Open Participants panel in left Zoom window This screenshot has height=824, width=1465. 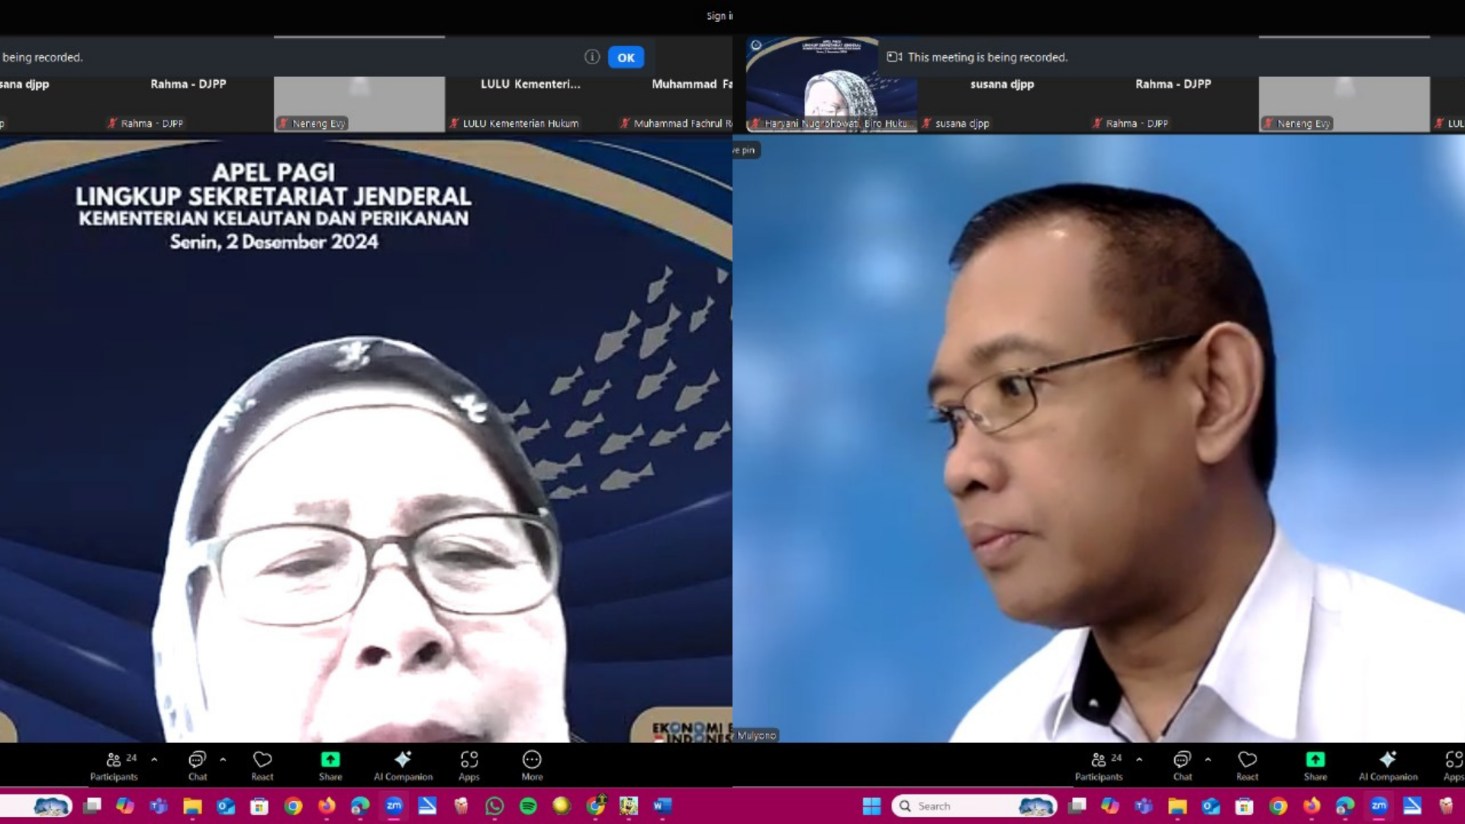pyautogui.click(x=114, y=765)
